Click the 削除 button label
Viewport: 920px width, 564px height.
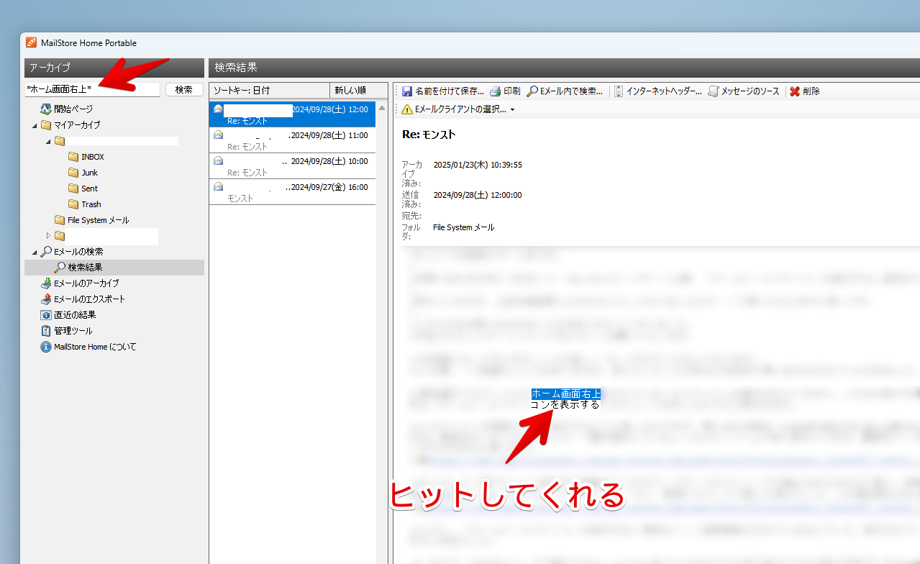[x=811, y=91]
